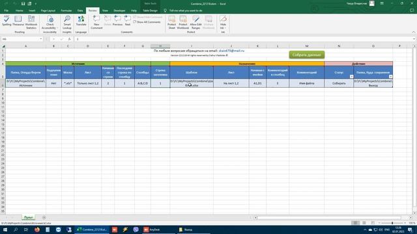
Task: Switch to the Page Layout tab
Action: [x=48, y=10]
